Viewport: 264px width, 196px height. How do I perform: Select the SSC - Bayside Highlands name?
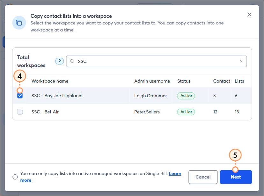[57, 96]
